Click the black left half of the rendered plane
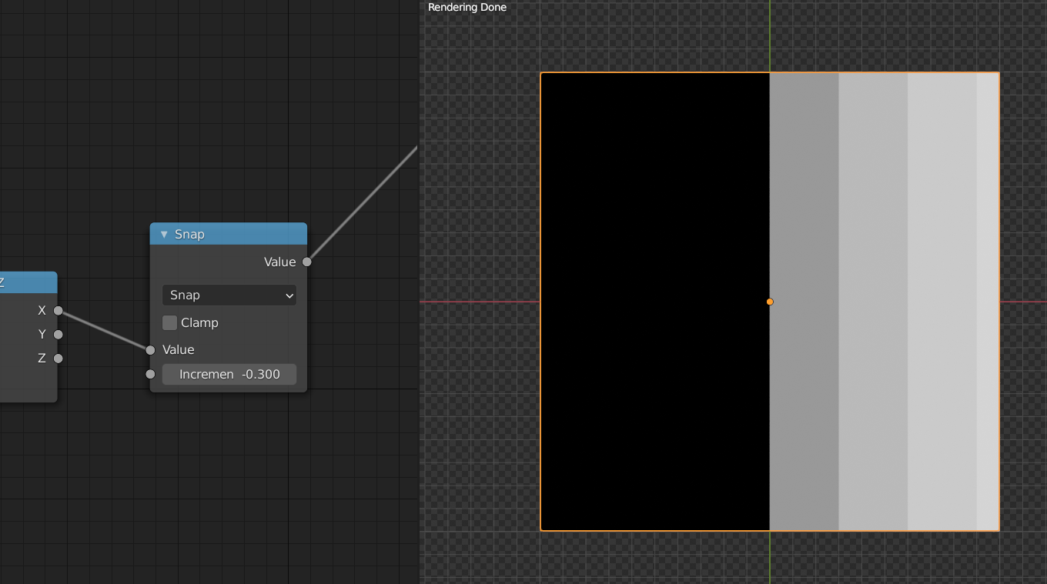1047x584 pixels. pyautogui.click(x=655, y=302)
